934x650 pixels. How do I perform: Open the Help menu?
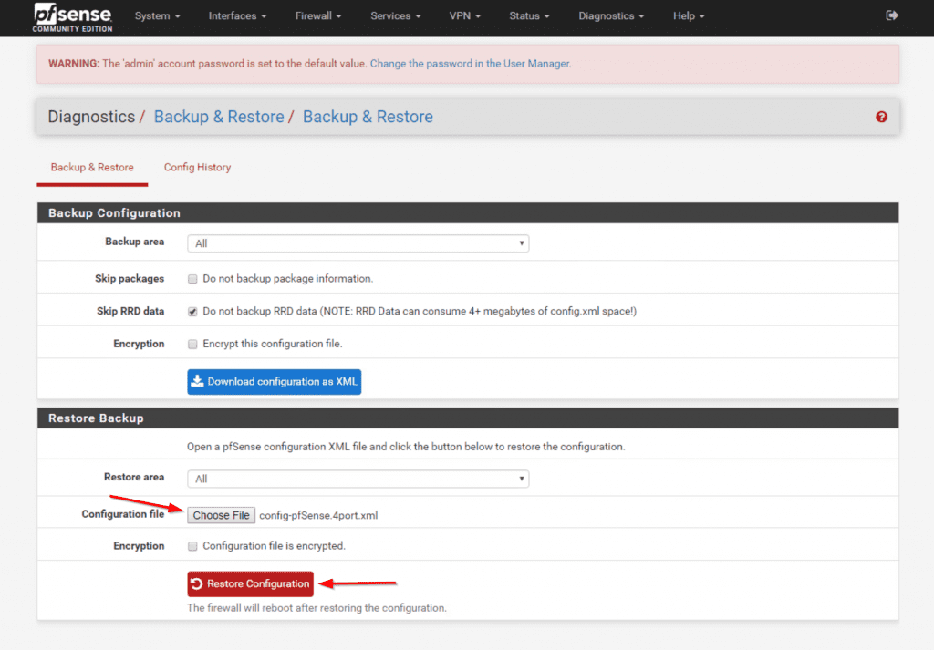point(689,16)
